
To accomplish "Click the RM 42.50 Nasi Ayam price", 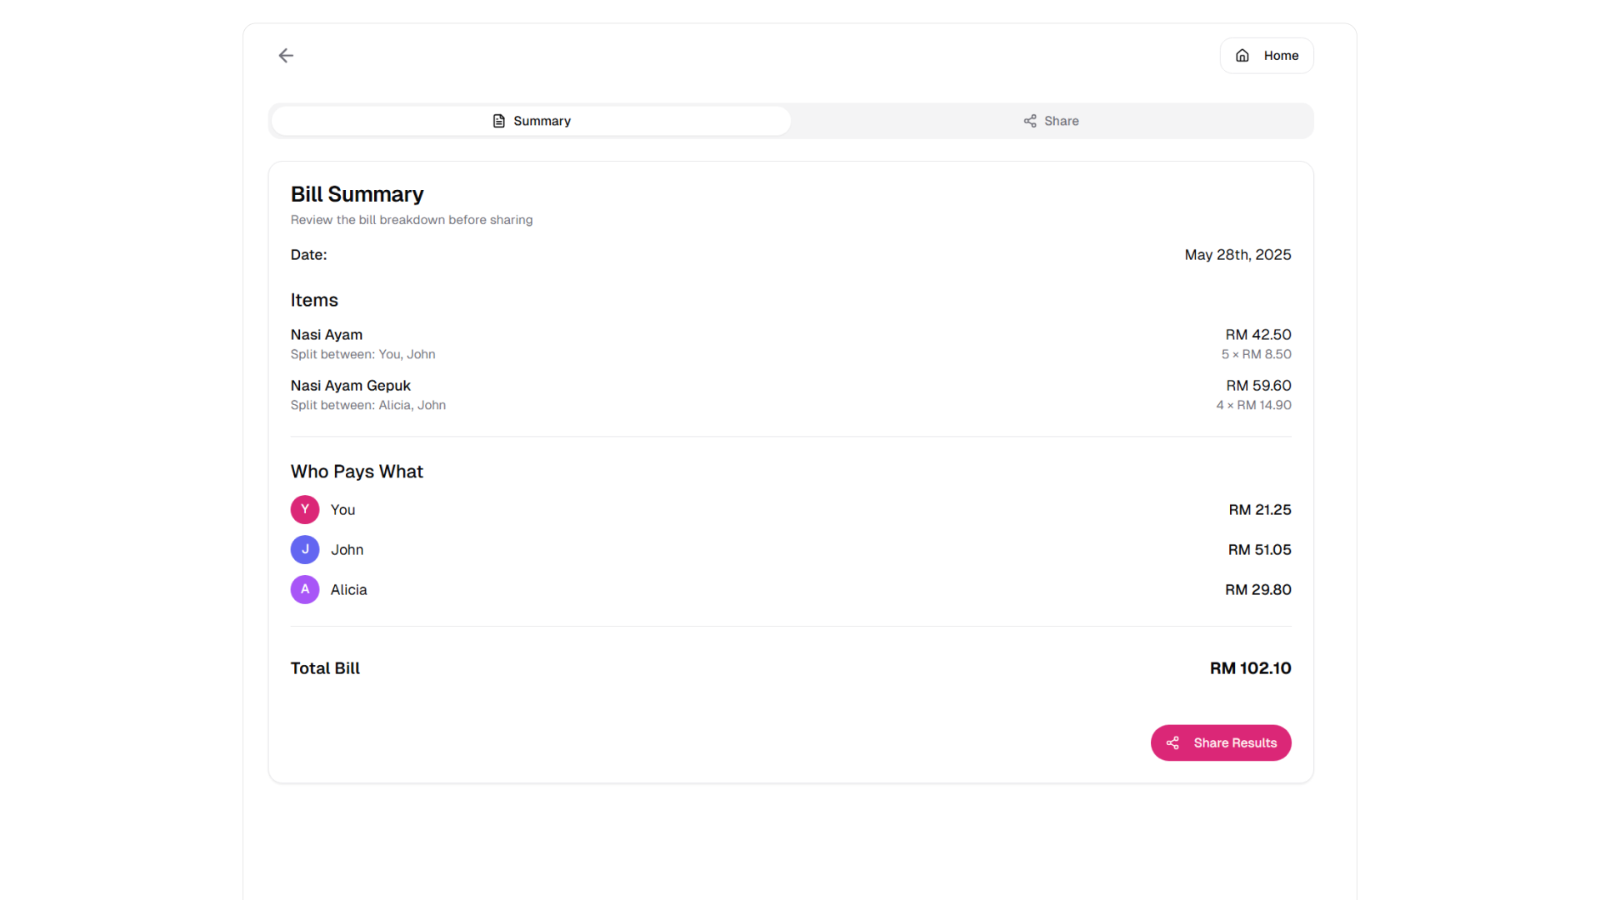I will [1257, 334].
